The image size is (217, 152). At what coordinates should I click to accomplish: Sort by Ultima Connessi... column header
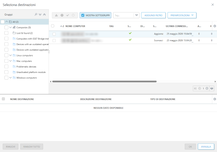pos(177,26)
